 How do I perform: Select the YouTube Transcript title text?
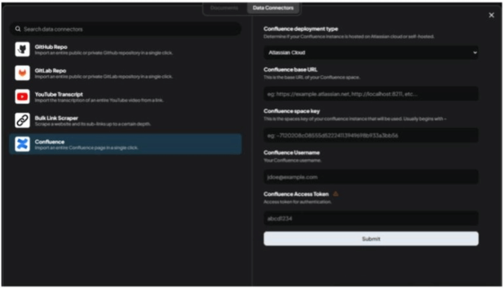pos(59,94)
